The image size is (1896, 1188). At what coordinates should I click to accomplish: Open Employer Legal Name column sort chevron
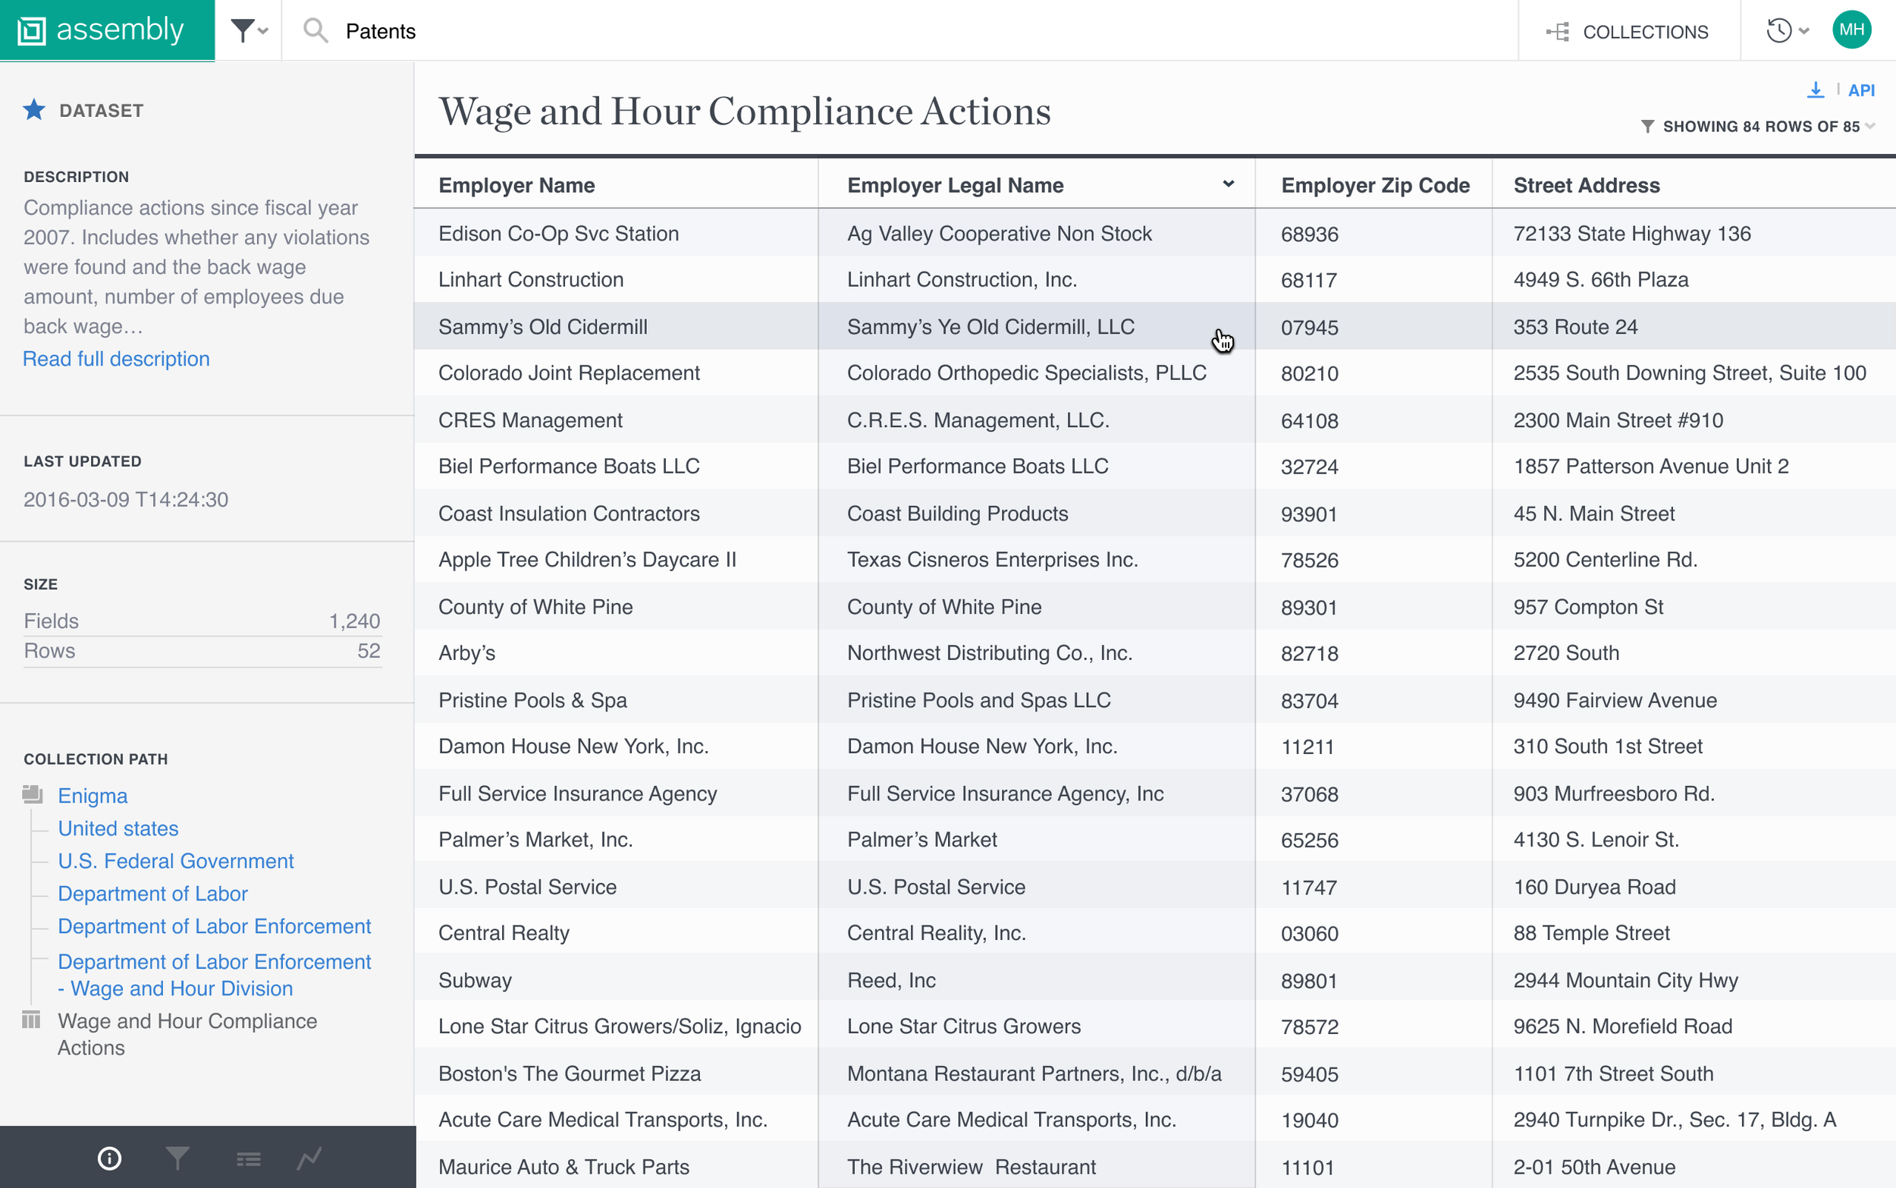click(x=1228, y=184)
